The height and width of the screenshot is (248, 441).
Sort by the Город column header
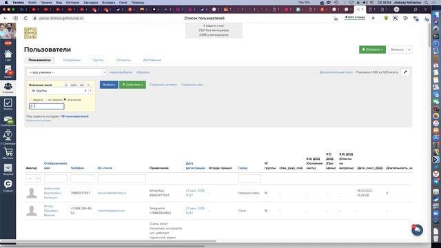pos(243,168)
